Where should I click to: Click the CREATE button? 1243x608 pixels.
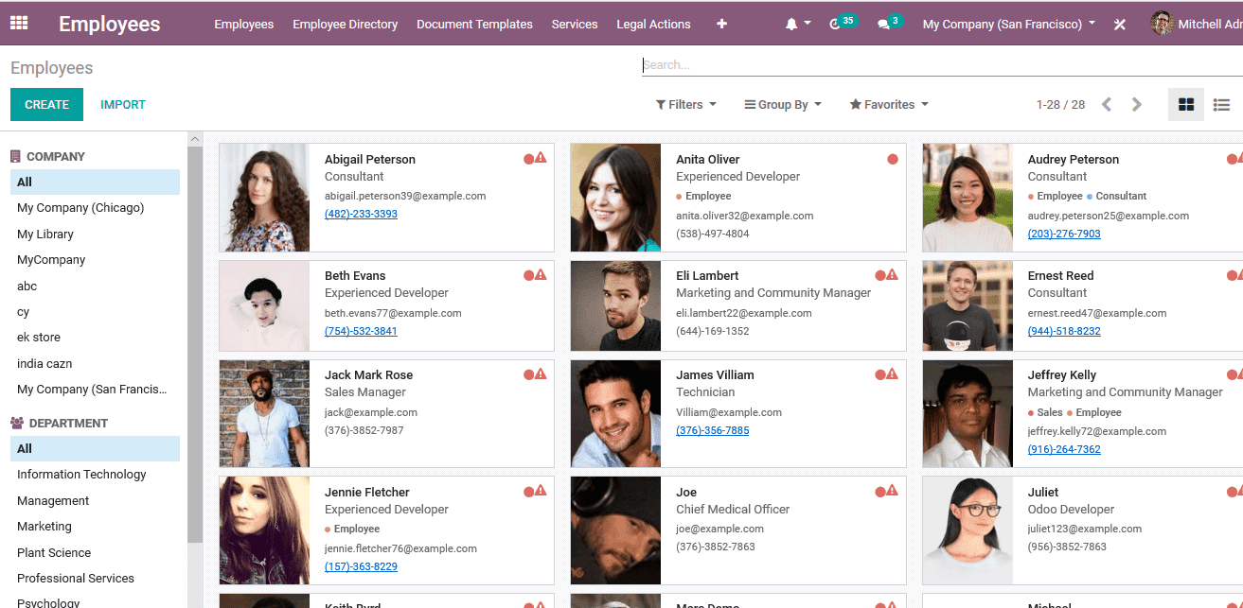tap(46, 105)
